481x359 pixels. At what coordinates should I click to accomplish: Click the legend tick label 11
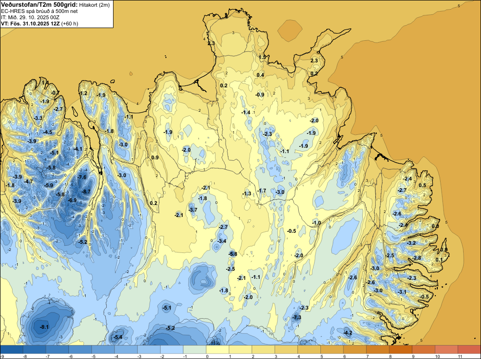460,356
